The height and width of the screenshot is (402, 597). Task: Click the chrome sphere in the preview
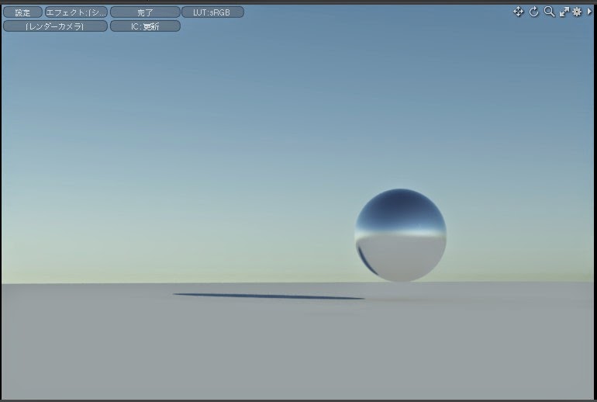(401, 235)
